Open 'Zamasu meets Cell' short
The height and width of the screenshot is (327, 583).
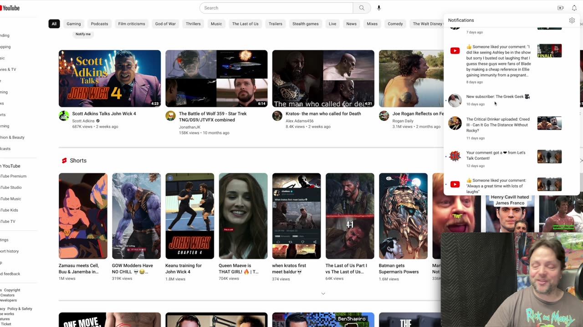pos(83,216)
